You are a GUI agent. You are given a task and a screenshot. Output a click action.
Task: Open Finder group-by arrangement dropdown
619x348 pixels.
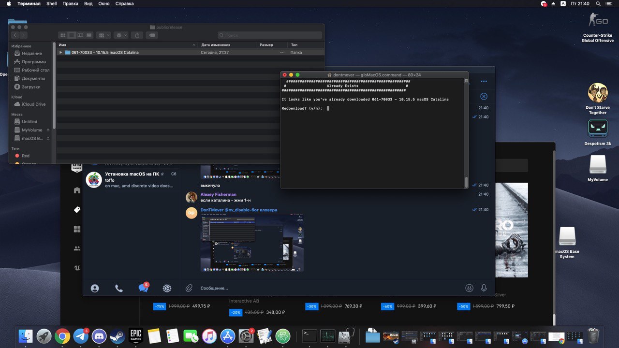[x=103, y=35]
